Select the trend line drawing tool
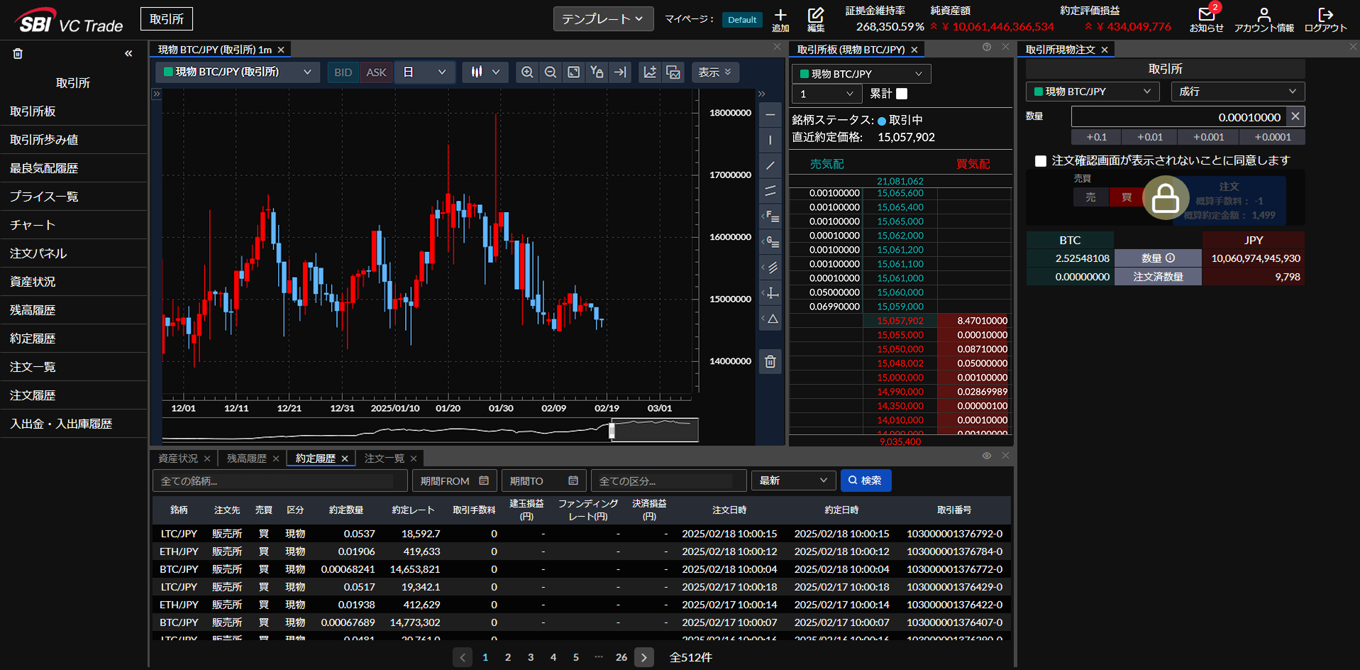 [770, 165]
